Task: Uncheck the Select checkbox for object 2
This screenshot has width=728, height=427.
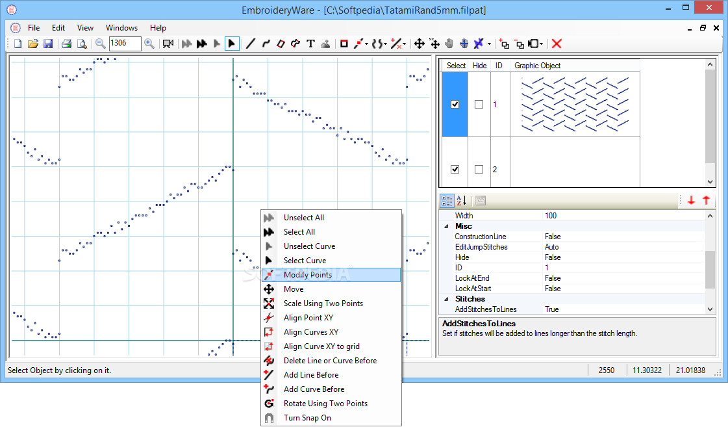Action: point(455,169)
